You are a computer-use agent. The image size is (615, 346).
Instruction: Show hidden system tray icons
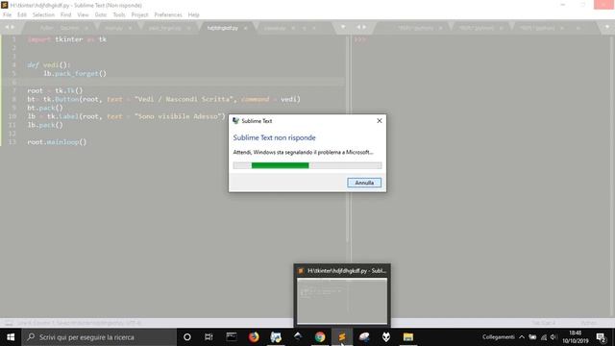coord(522,337)
